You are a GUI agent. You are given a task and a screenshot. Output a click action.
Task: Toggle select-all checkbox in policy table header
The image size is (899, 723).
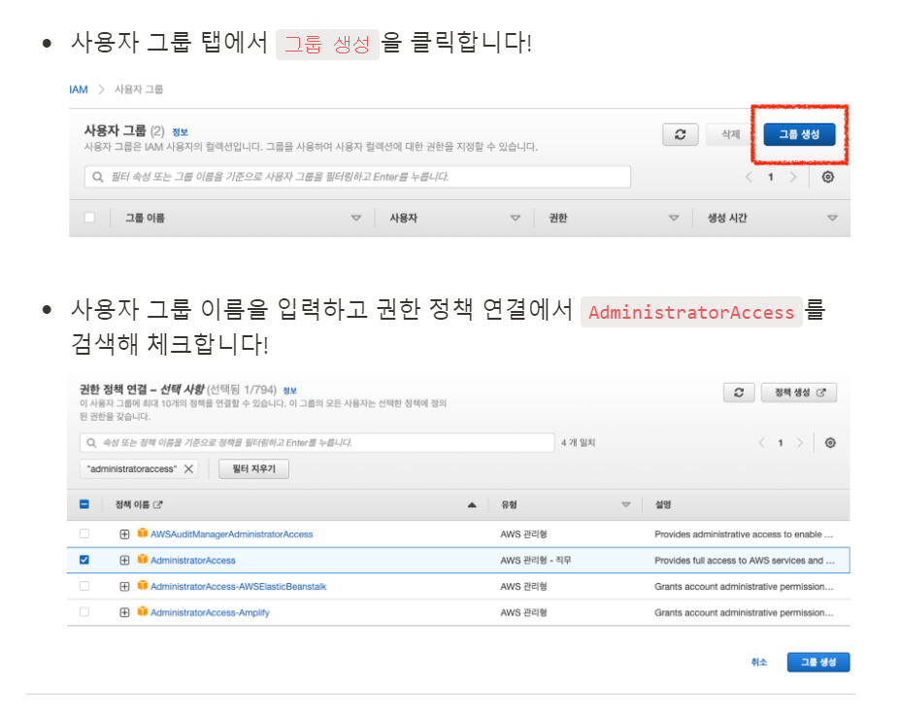(x=84, y=504)
